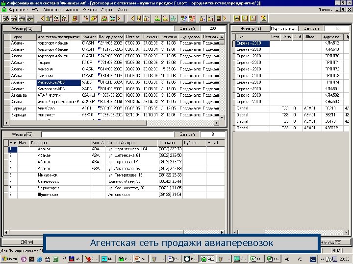Click the calculator-like icon before the last right arrow
The width and height of the screenshot is (353, 264).
pos(219,19)
